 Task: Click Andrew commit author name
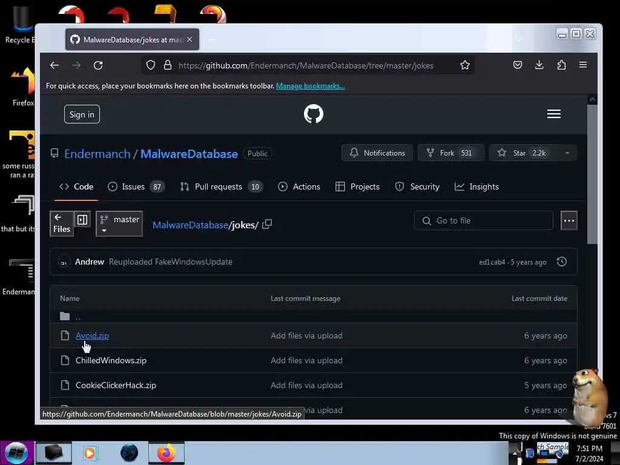click(x=90, y=262)
